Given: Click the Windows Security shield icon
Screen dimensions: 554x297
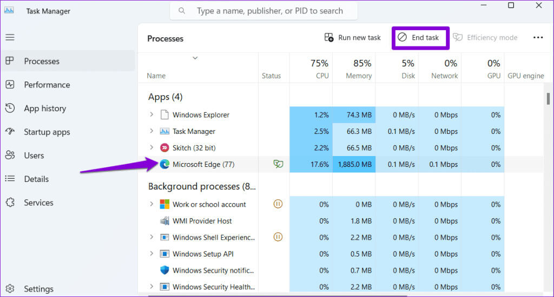Looking at the screenshot, I should pos(164,270).
